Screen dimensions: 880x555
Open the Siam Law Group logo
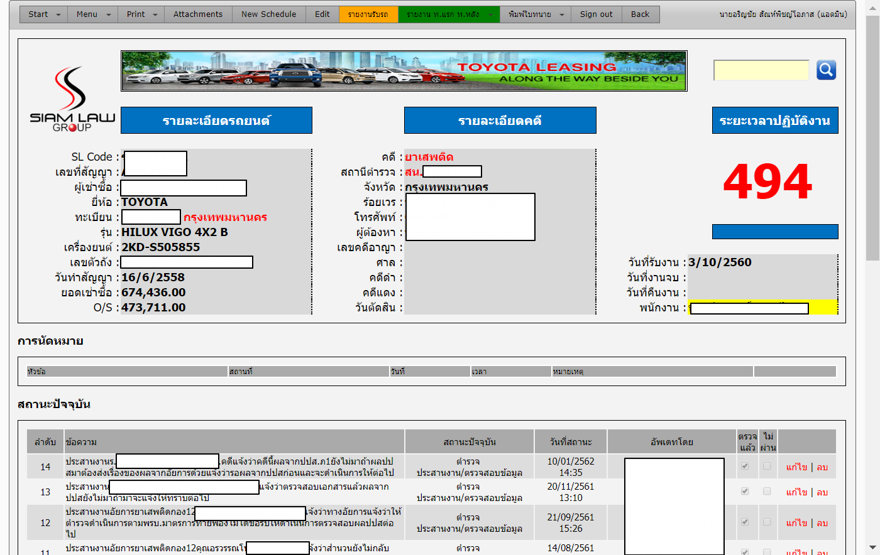[x=72, y=99]
